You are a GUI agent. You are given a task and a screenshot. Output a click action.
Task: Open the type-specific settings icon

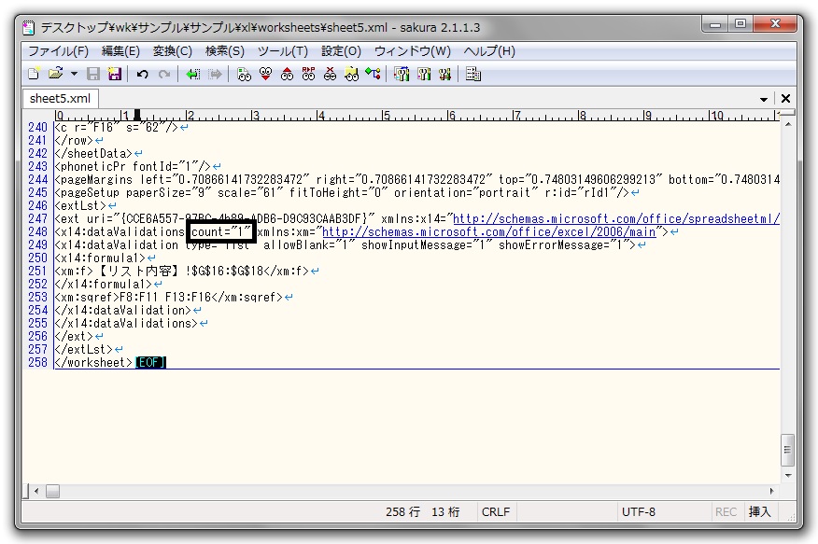tap(424, 74)
